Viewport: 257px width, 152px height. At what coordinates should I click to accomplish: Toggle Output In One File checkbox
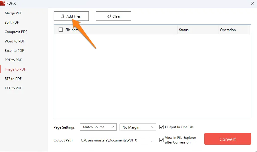pyautogui.click(x=161, y=127)
